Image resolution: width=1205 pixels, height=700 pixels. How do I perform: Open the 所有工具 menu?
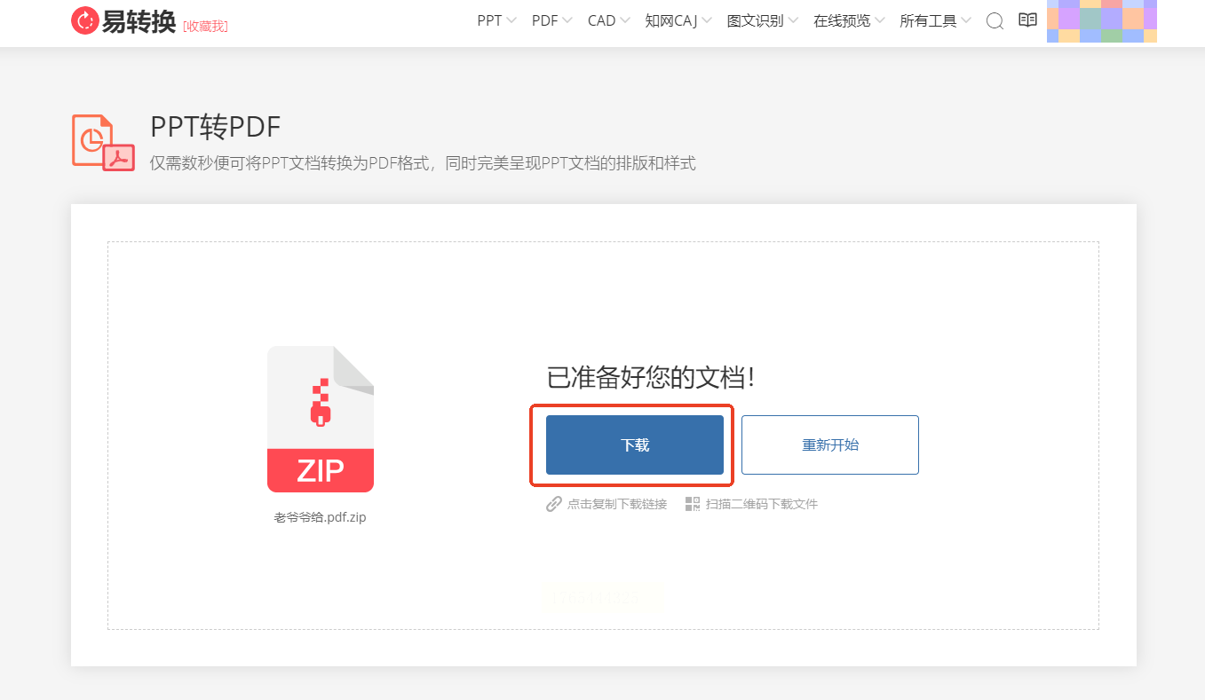point(935,21)
